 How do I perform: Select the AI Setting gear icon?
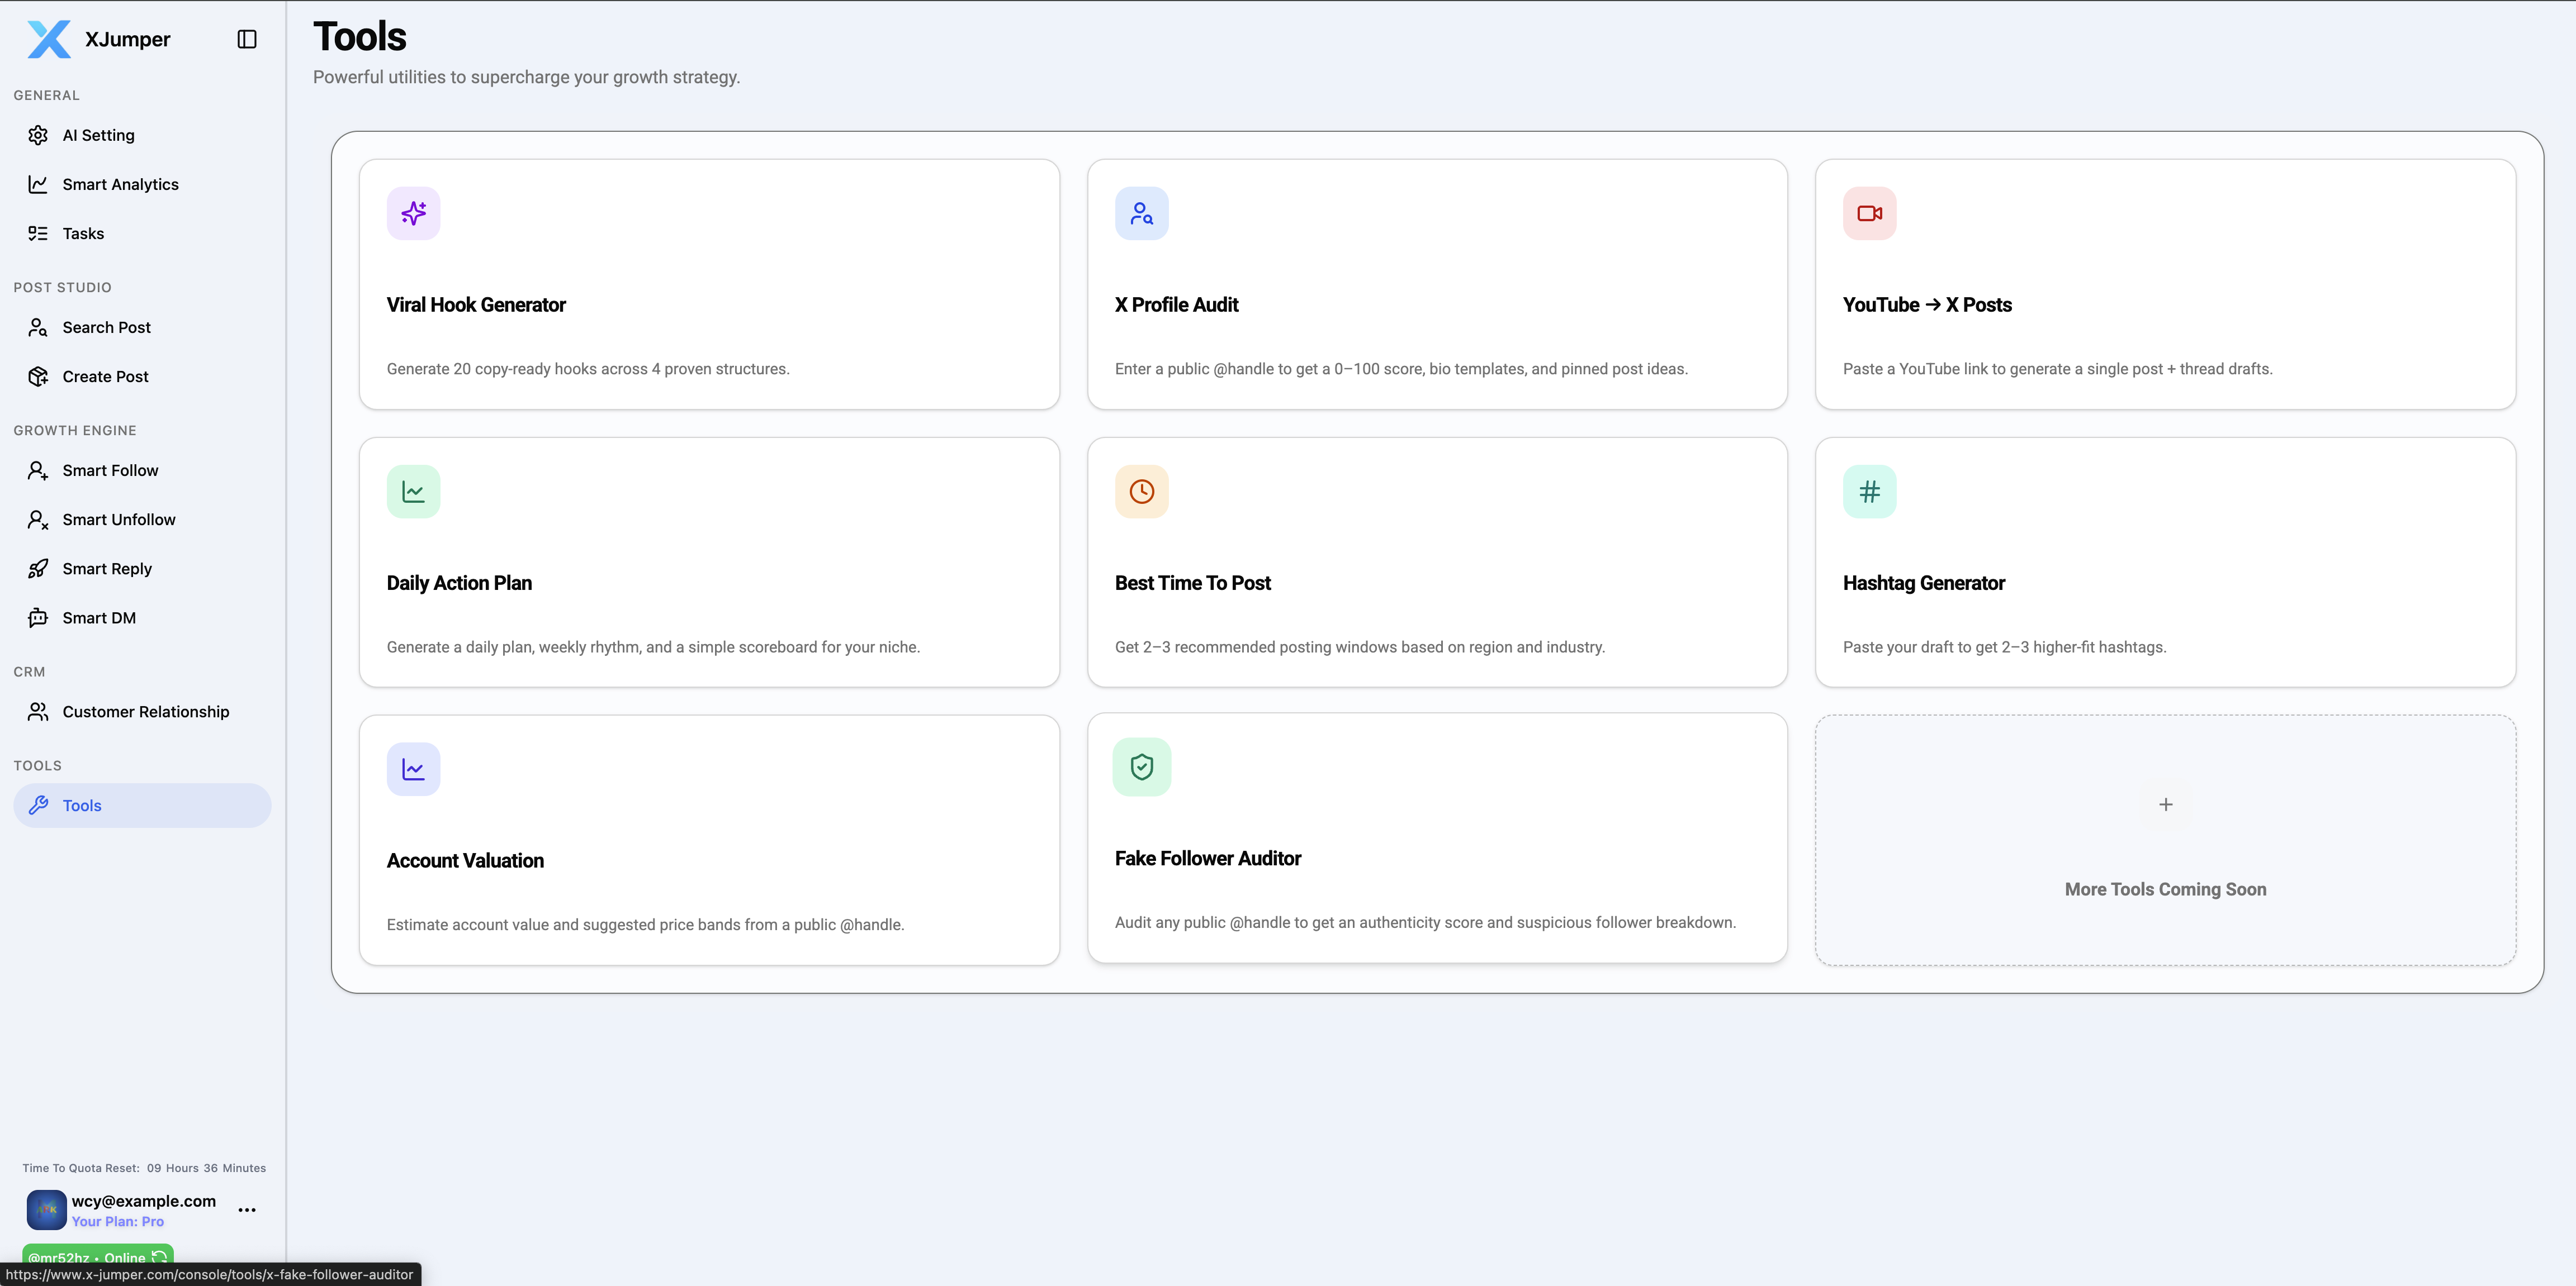click(37, 135)
